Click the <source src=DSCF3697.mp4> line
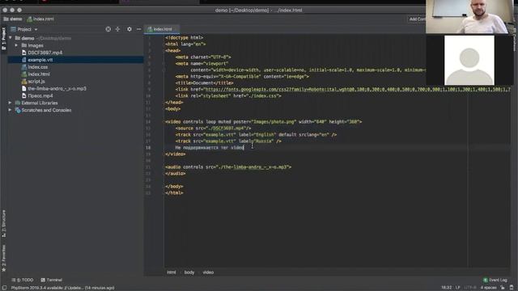Viewport: 518px width, 291px height. pyautogui.click(x=213, y=128)
